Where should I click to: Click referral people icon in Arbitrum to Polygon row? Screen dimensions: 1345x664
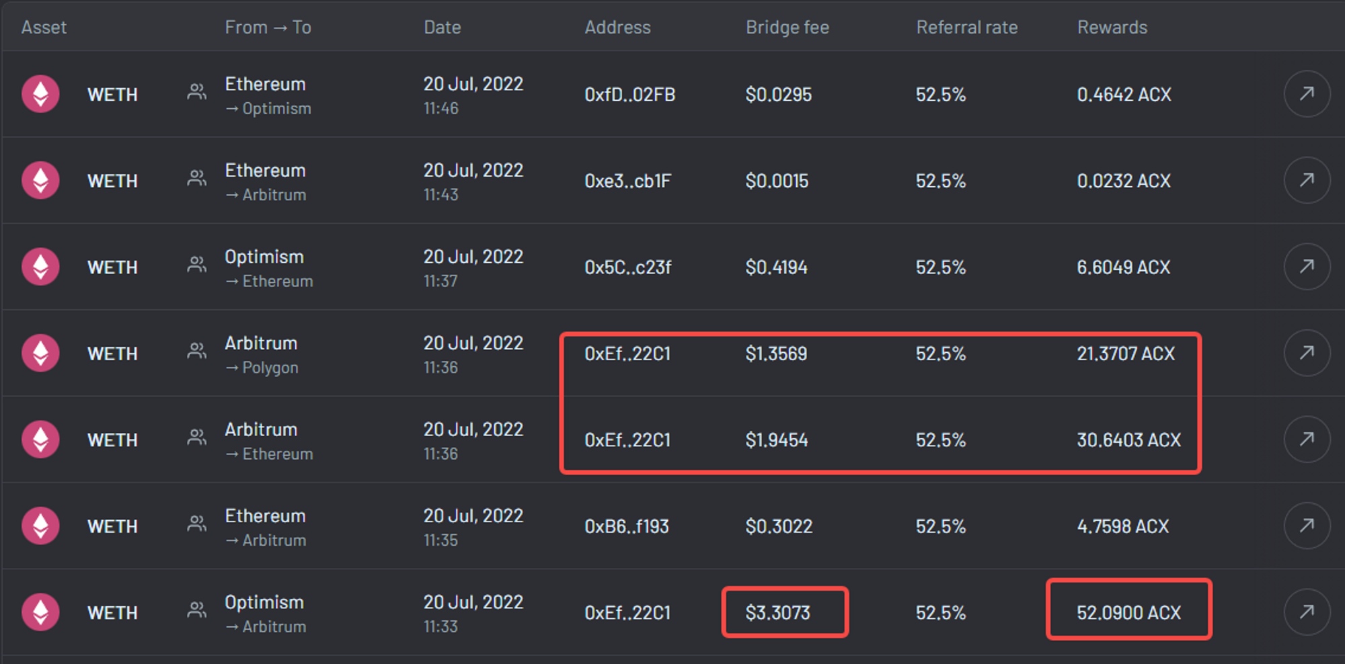point(196,351)
